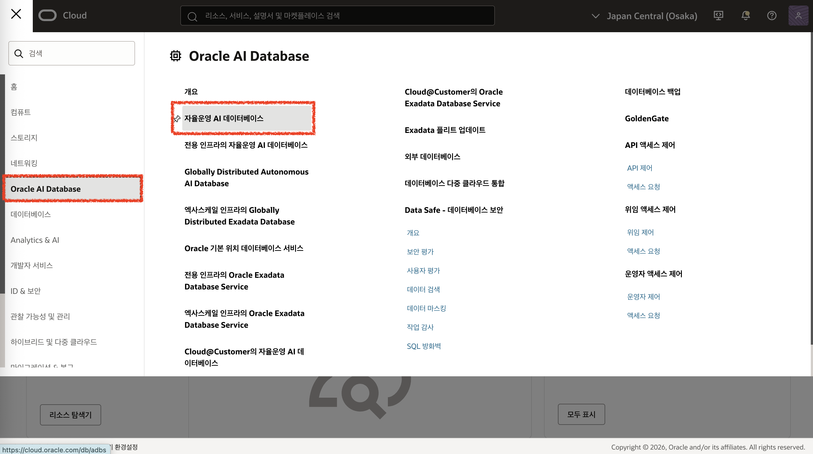Open 데이터베이스 백업 link

pyautogui.click(x=653, y=92)
